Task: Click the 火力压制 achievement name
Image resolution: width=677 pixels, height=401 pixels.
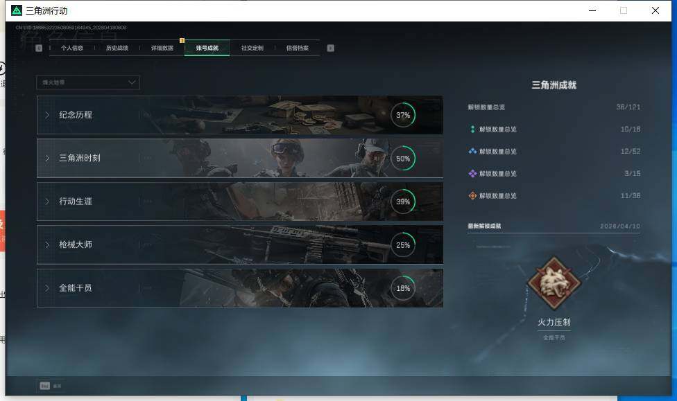Action: click(x=554, y=322)
